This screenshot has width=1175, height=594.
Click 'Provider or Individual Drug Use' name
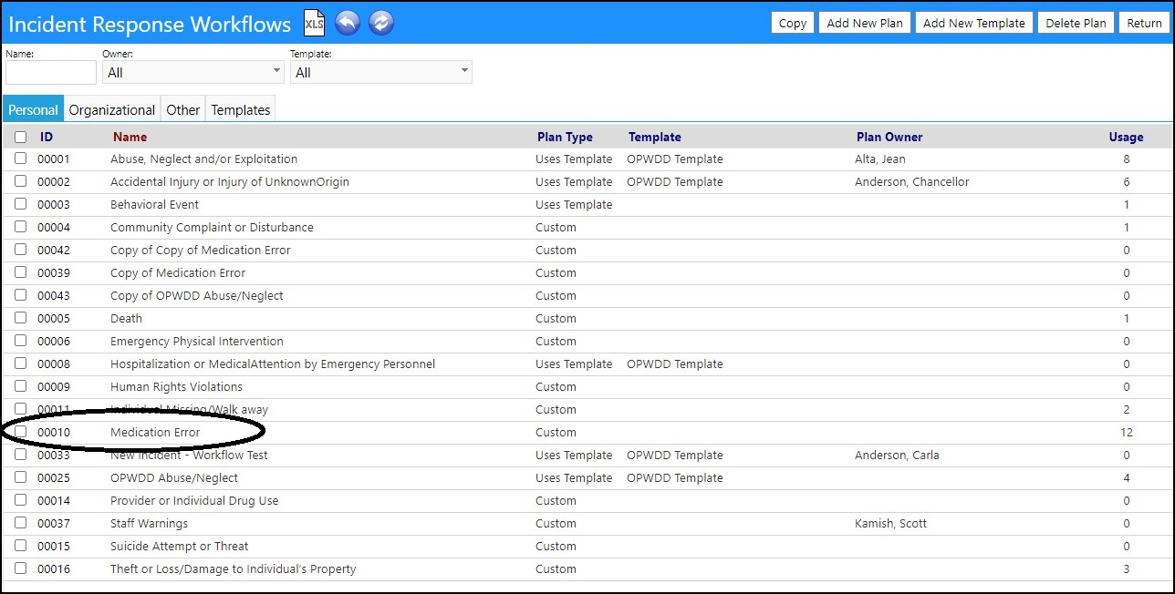(194, 500)
